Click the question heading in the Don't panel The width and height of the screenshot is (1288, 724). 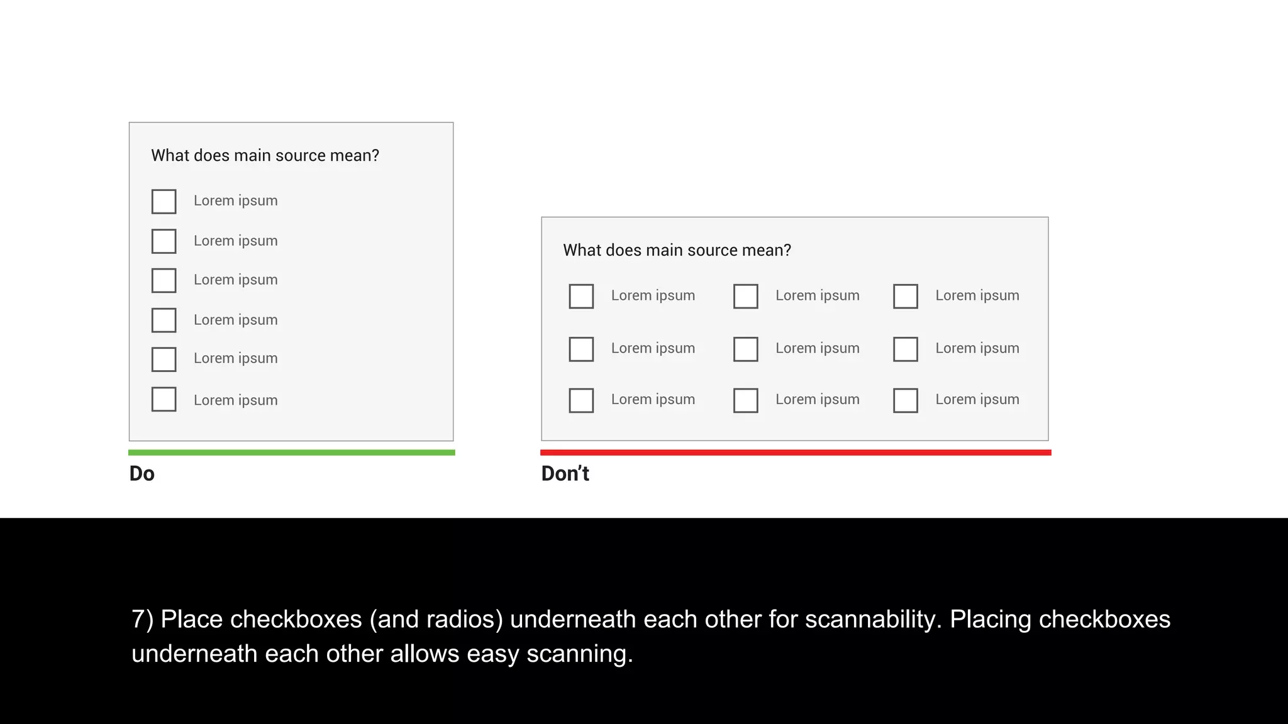677,250
